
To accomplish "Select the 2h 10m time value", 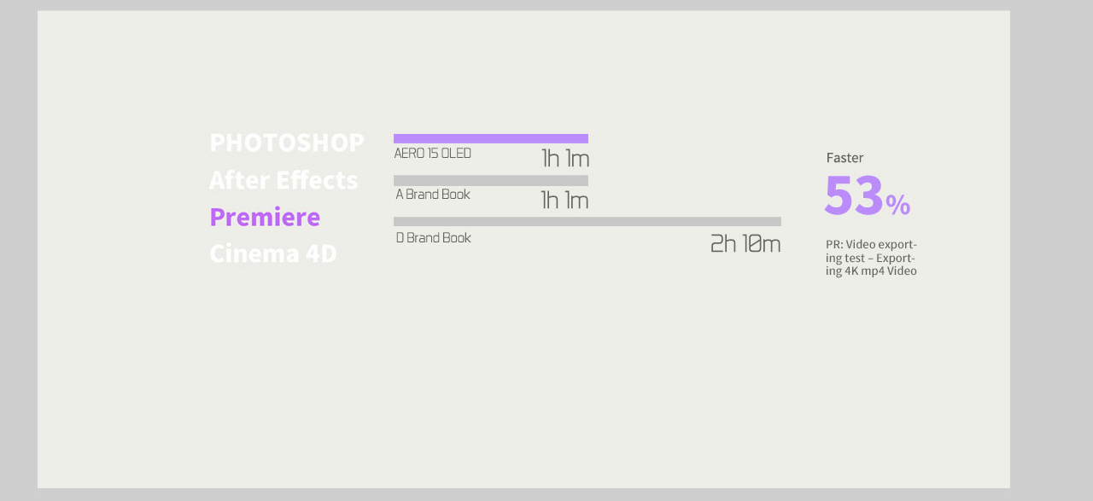I will coord(745,244).
